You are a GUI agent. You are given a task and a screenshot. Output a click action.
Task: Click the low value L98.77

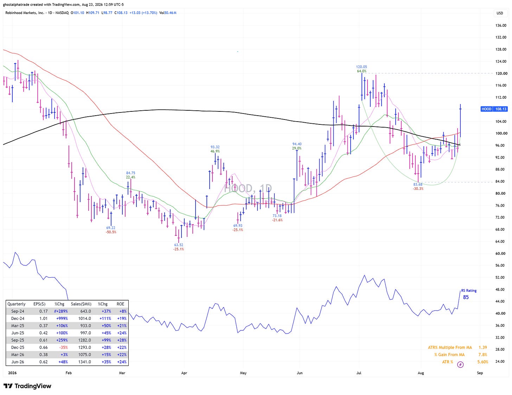click(x=107, y=13)
